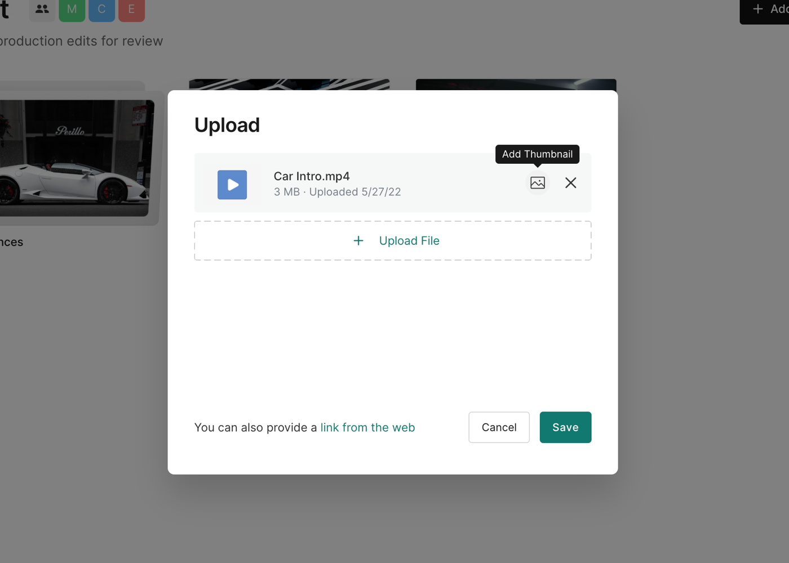The width and height of the screenshot is (789, 563).
Task: Select the red E avatar
Action: [x=132, y=9]
